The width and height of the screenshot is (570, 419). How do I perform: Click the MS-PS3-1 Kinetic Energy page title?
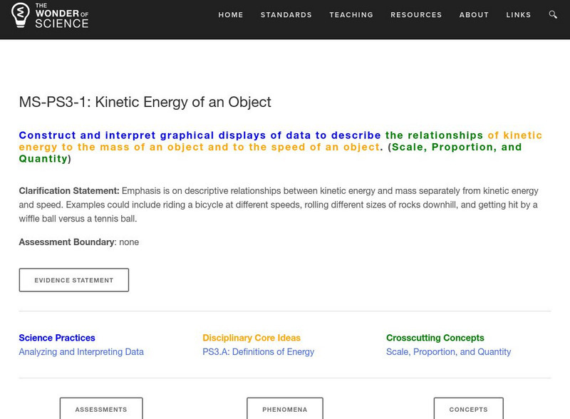[145, 102]
